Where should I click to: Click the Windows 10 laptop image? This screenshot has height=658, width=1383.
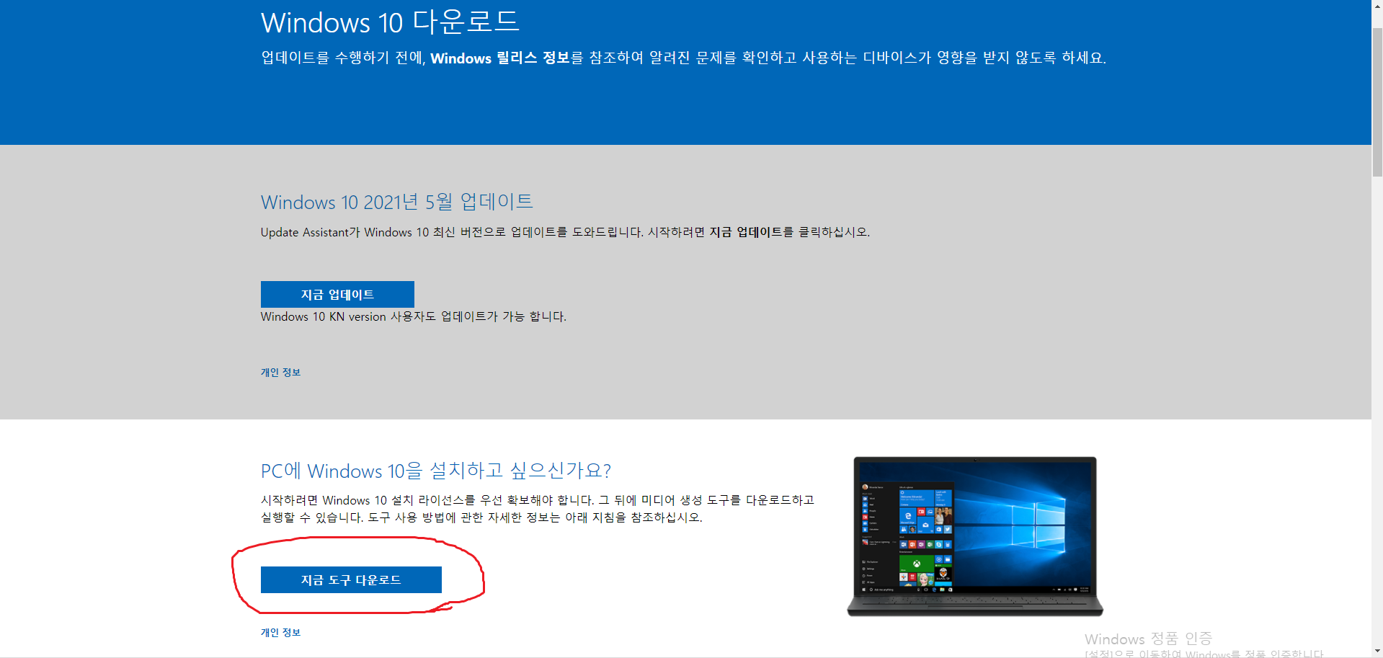tap(975, 536)
